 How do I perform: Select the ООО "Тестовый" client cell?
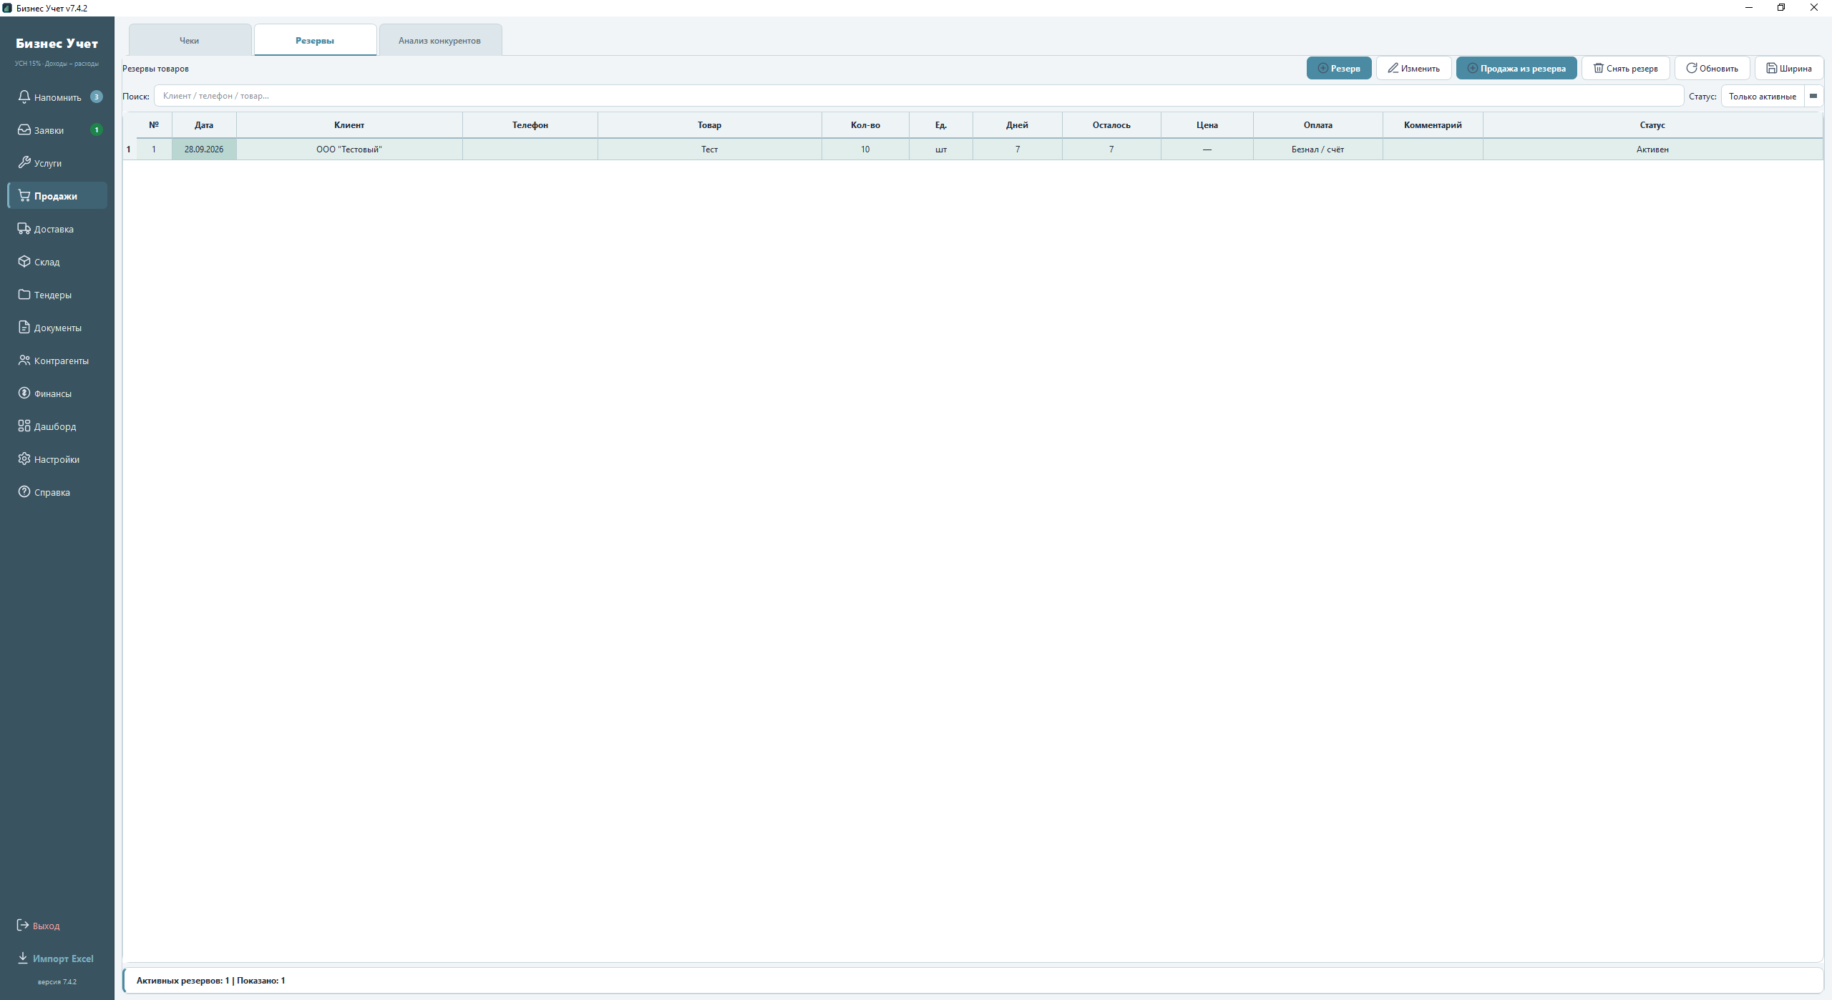[x=349, y=149]
